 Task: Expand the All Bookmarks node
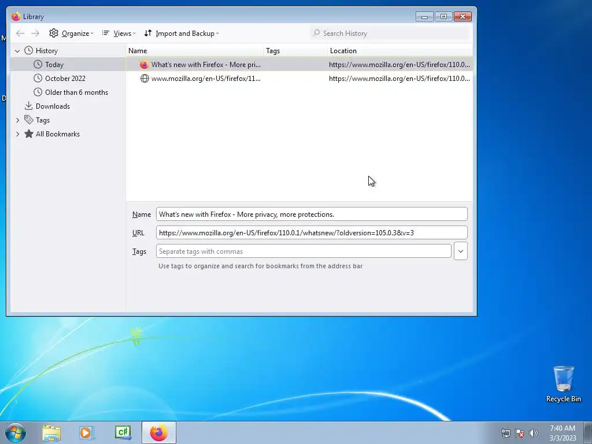click(17, 134)
